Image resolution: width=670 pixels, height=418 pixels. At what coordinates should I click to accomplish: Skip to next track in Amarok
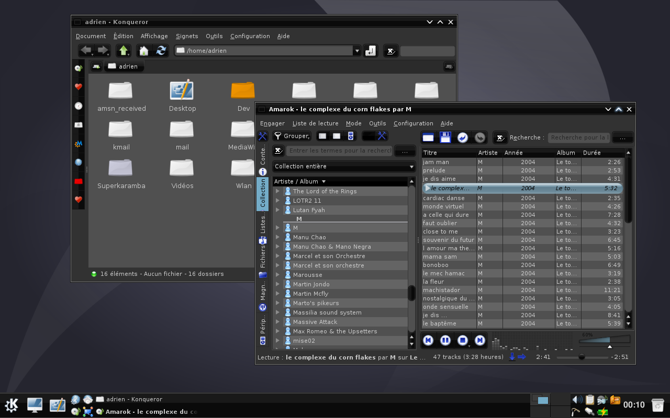point(480,340)
